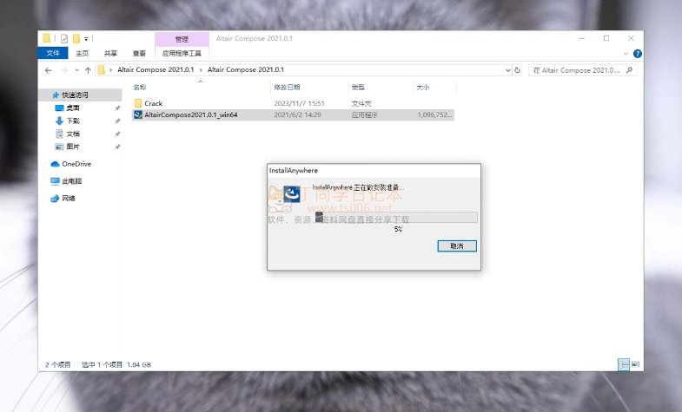Click the Properties checkmark icon in quick access toolbar
The image size is (682, 412).
click(x=64, y=39)
